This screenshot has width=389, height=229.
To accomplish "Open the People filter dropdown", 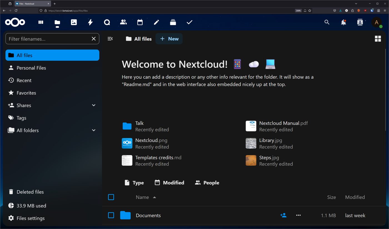I will pyautogui.click(x=207, y=182).
